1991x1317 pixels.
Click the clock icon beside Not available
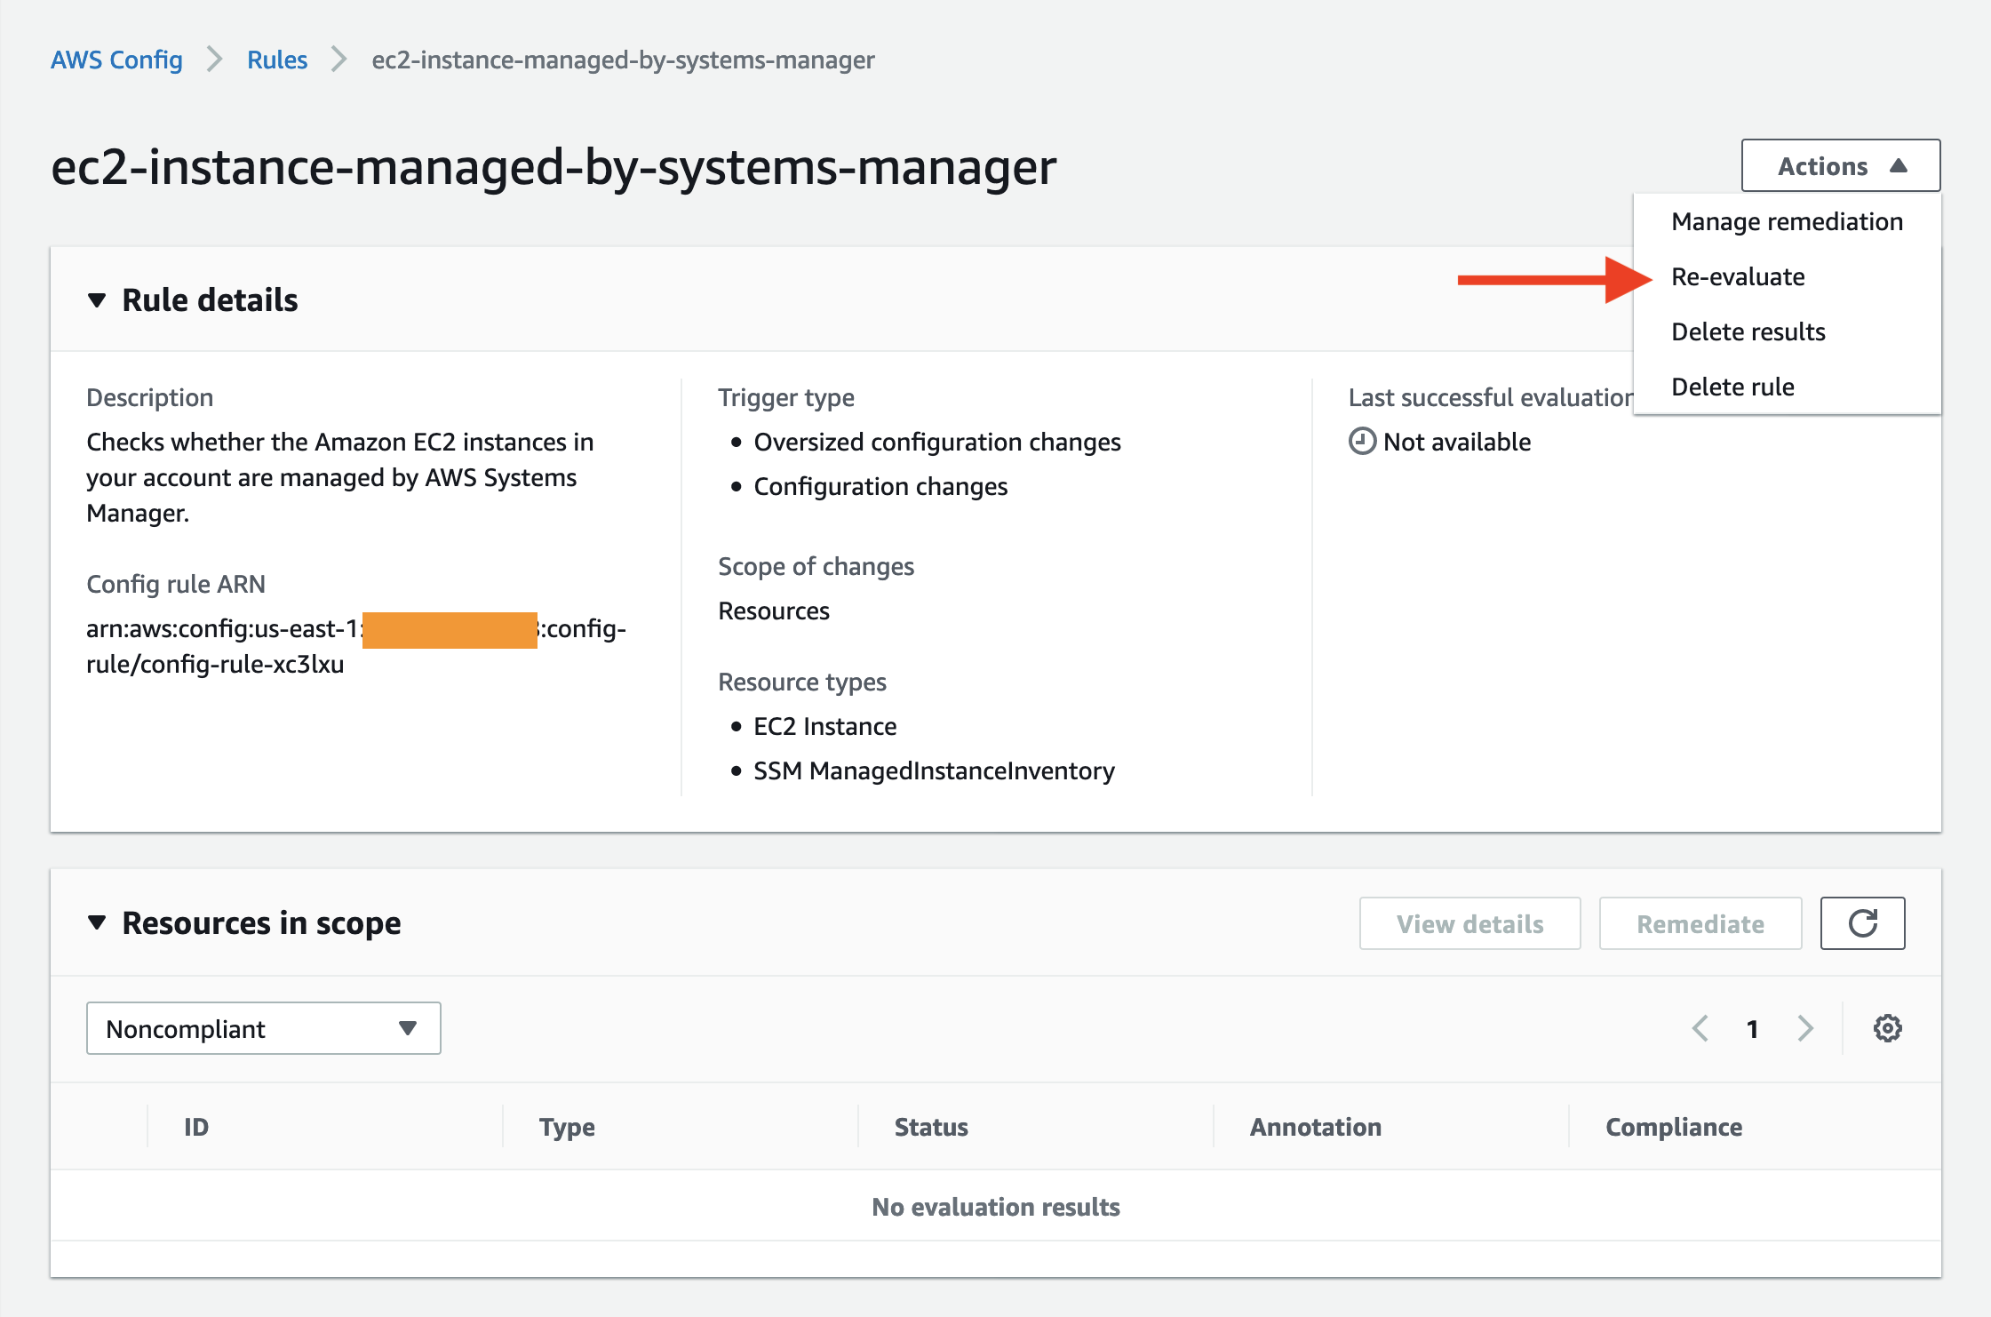click(1362, 441)
